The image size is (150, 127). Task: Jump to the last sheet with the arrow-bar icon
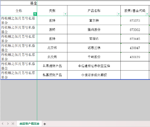13,123
